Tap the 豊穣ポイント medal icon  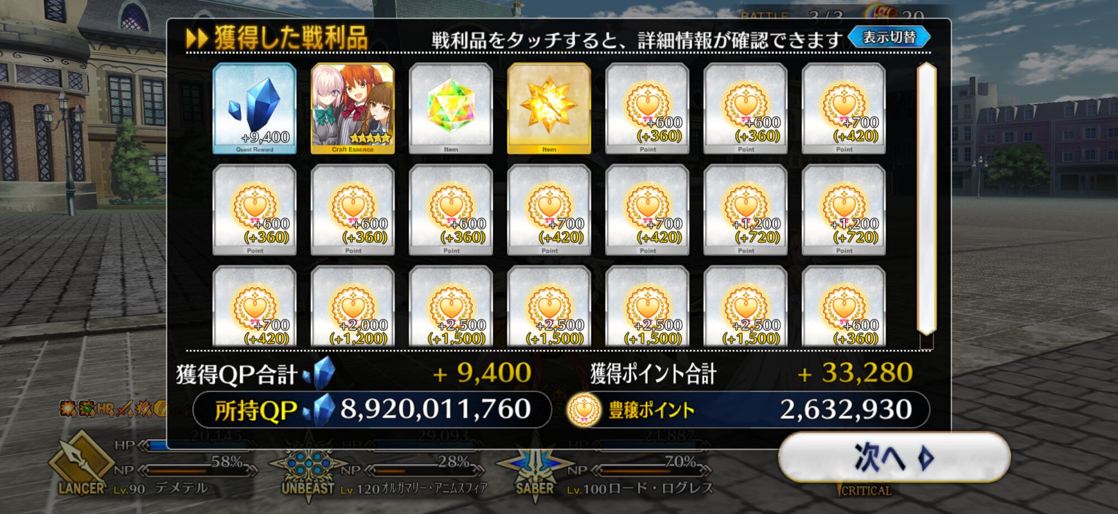click(584, 410)
